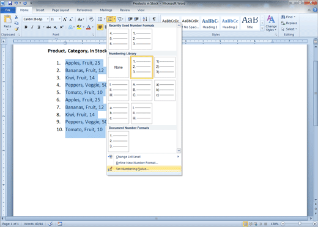Screen dimensions: 318x227
Task: Choose None in the Numbering Library
Action: tap(119, 67)
